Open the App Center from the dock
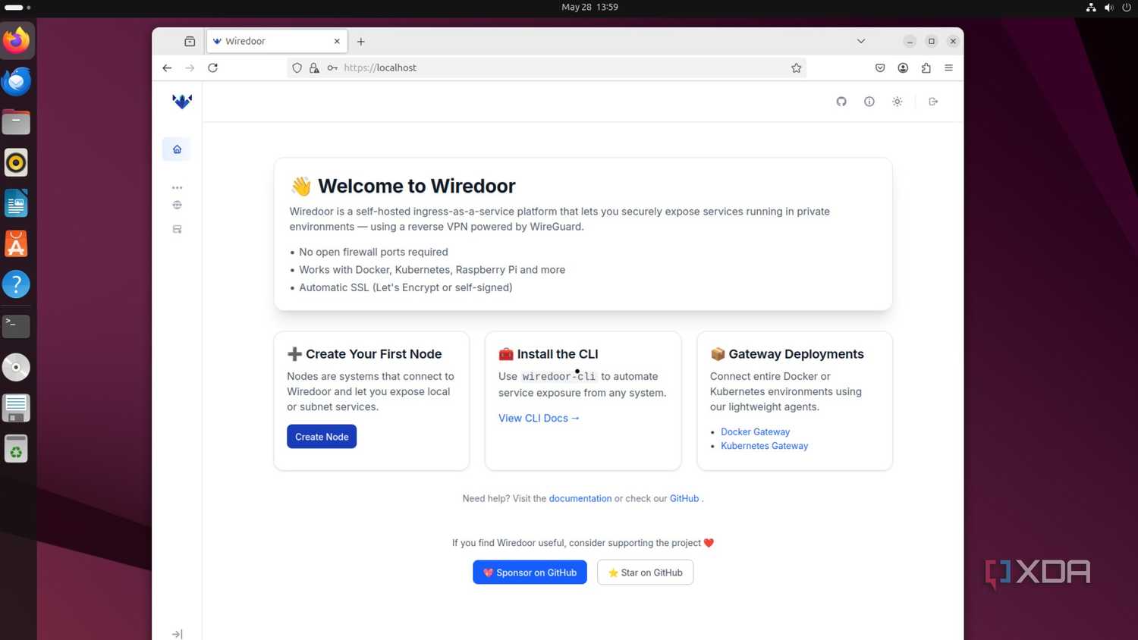The width and height of the screenshot is (1138, 640). tap(16, 243)
